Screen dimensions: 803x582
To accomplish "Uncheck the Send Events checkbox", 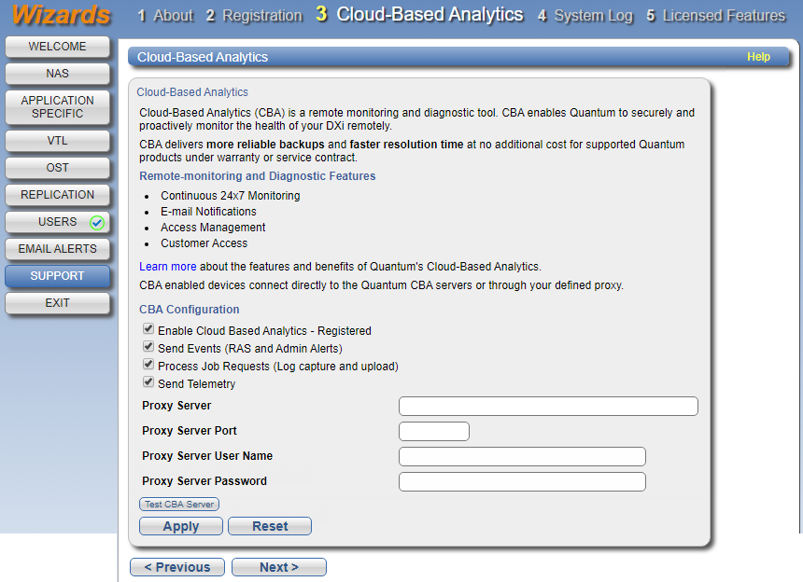I will tap(148, 347).
